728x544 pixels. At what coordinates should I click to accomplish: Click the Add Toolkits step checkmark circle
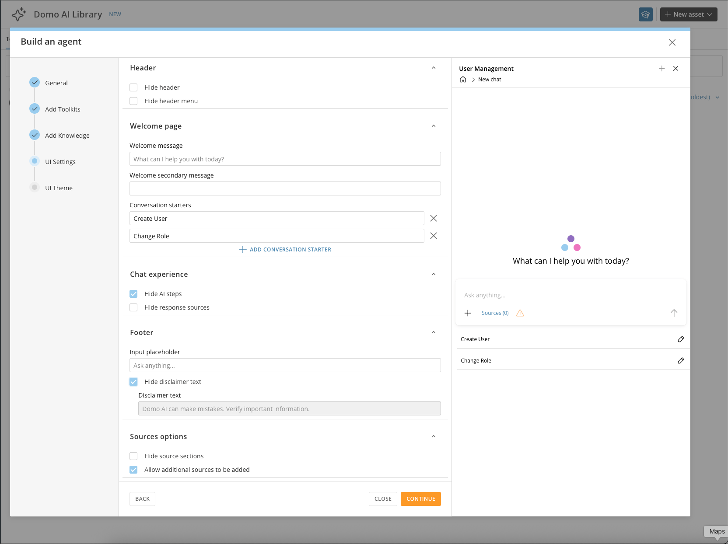tap(35, 108)
